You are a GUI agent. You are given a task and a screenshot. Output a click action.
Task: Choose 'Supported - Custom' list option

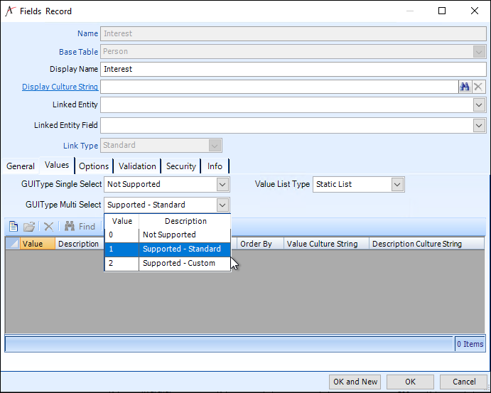point(168,264)
